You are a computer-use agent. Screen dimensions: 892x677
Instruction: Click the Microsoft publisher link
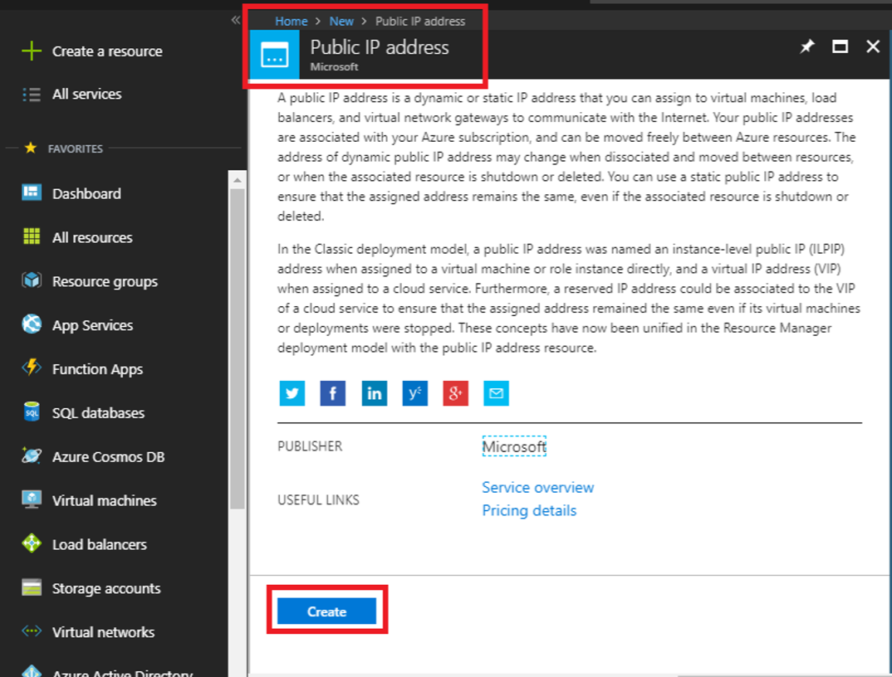514,446
